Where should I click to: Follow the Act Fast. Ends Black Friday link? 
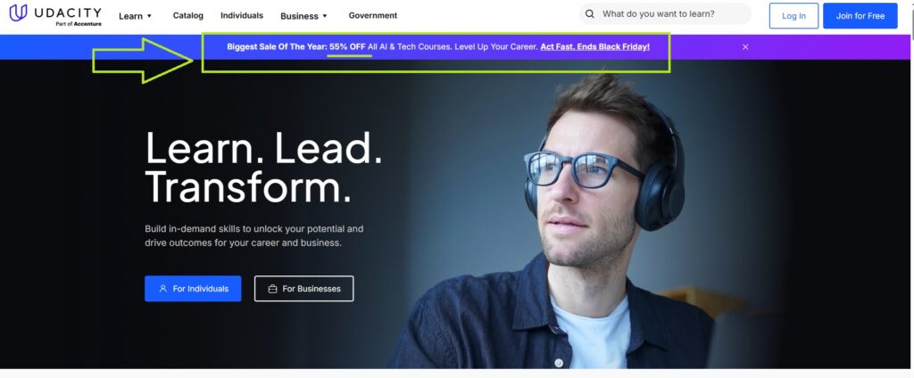pyautogui.click(x=594, y=46)
